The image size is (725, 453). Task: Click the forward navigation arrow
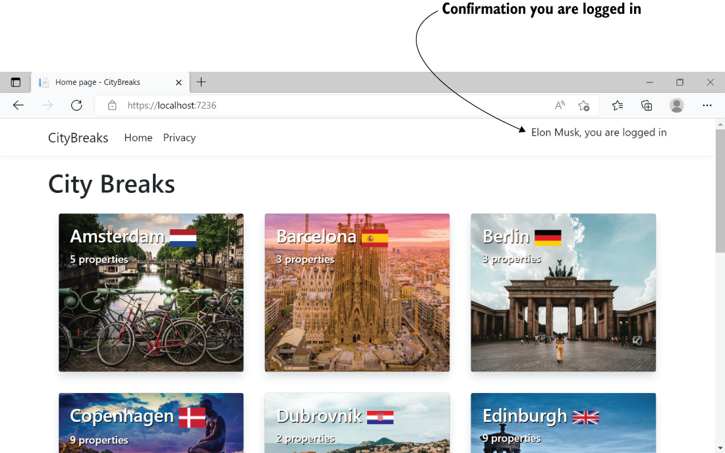[x=47, y=105]
